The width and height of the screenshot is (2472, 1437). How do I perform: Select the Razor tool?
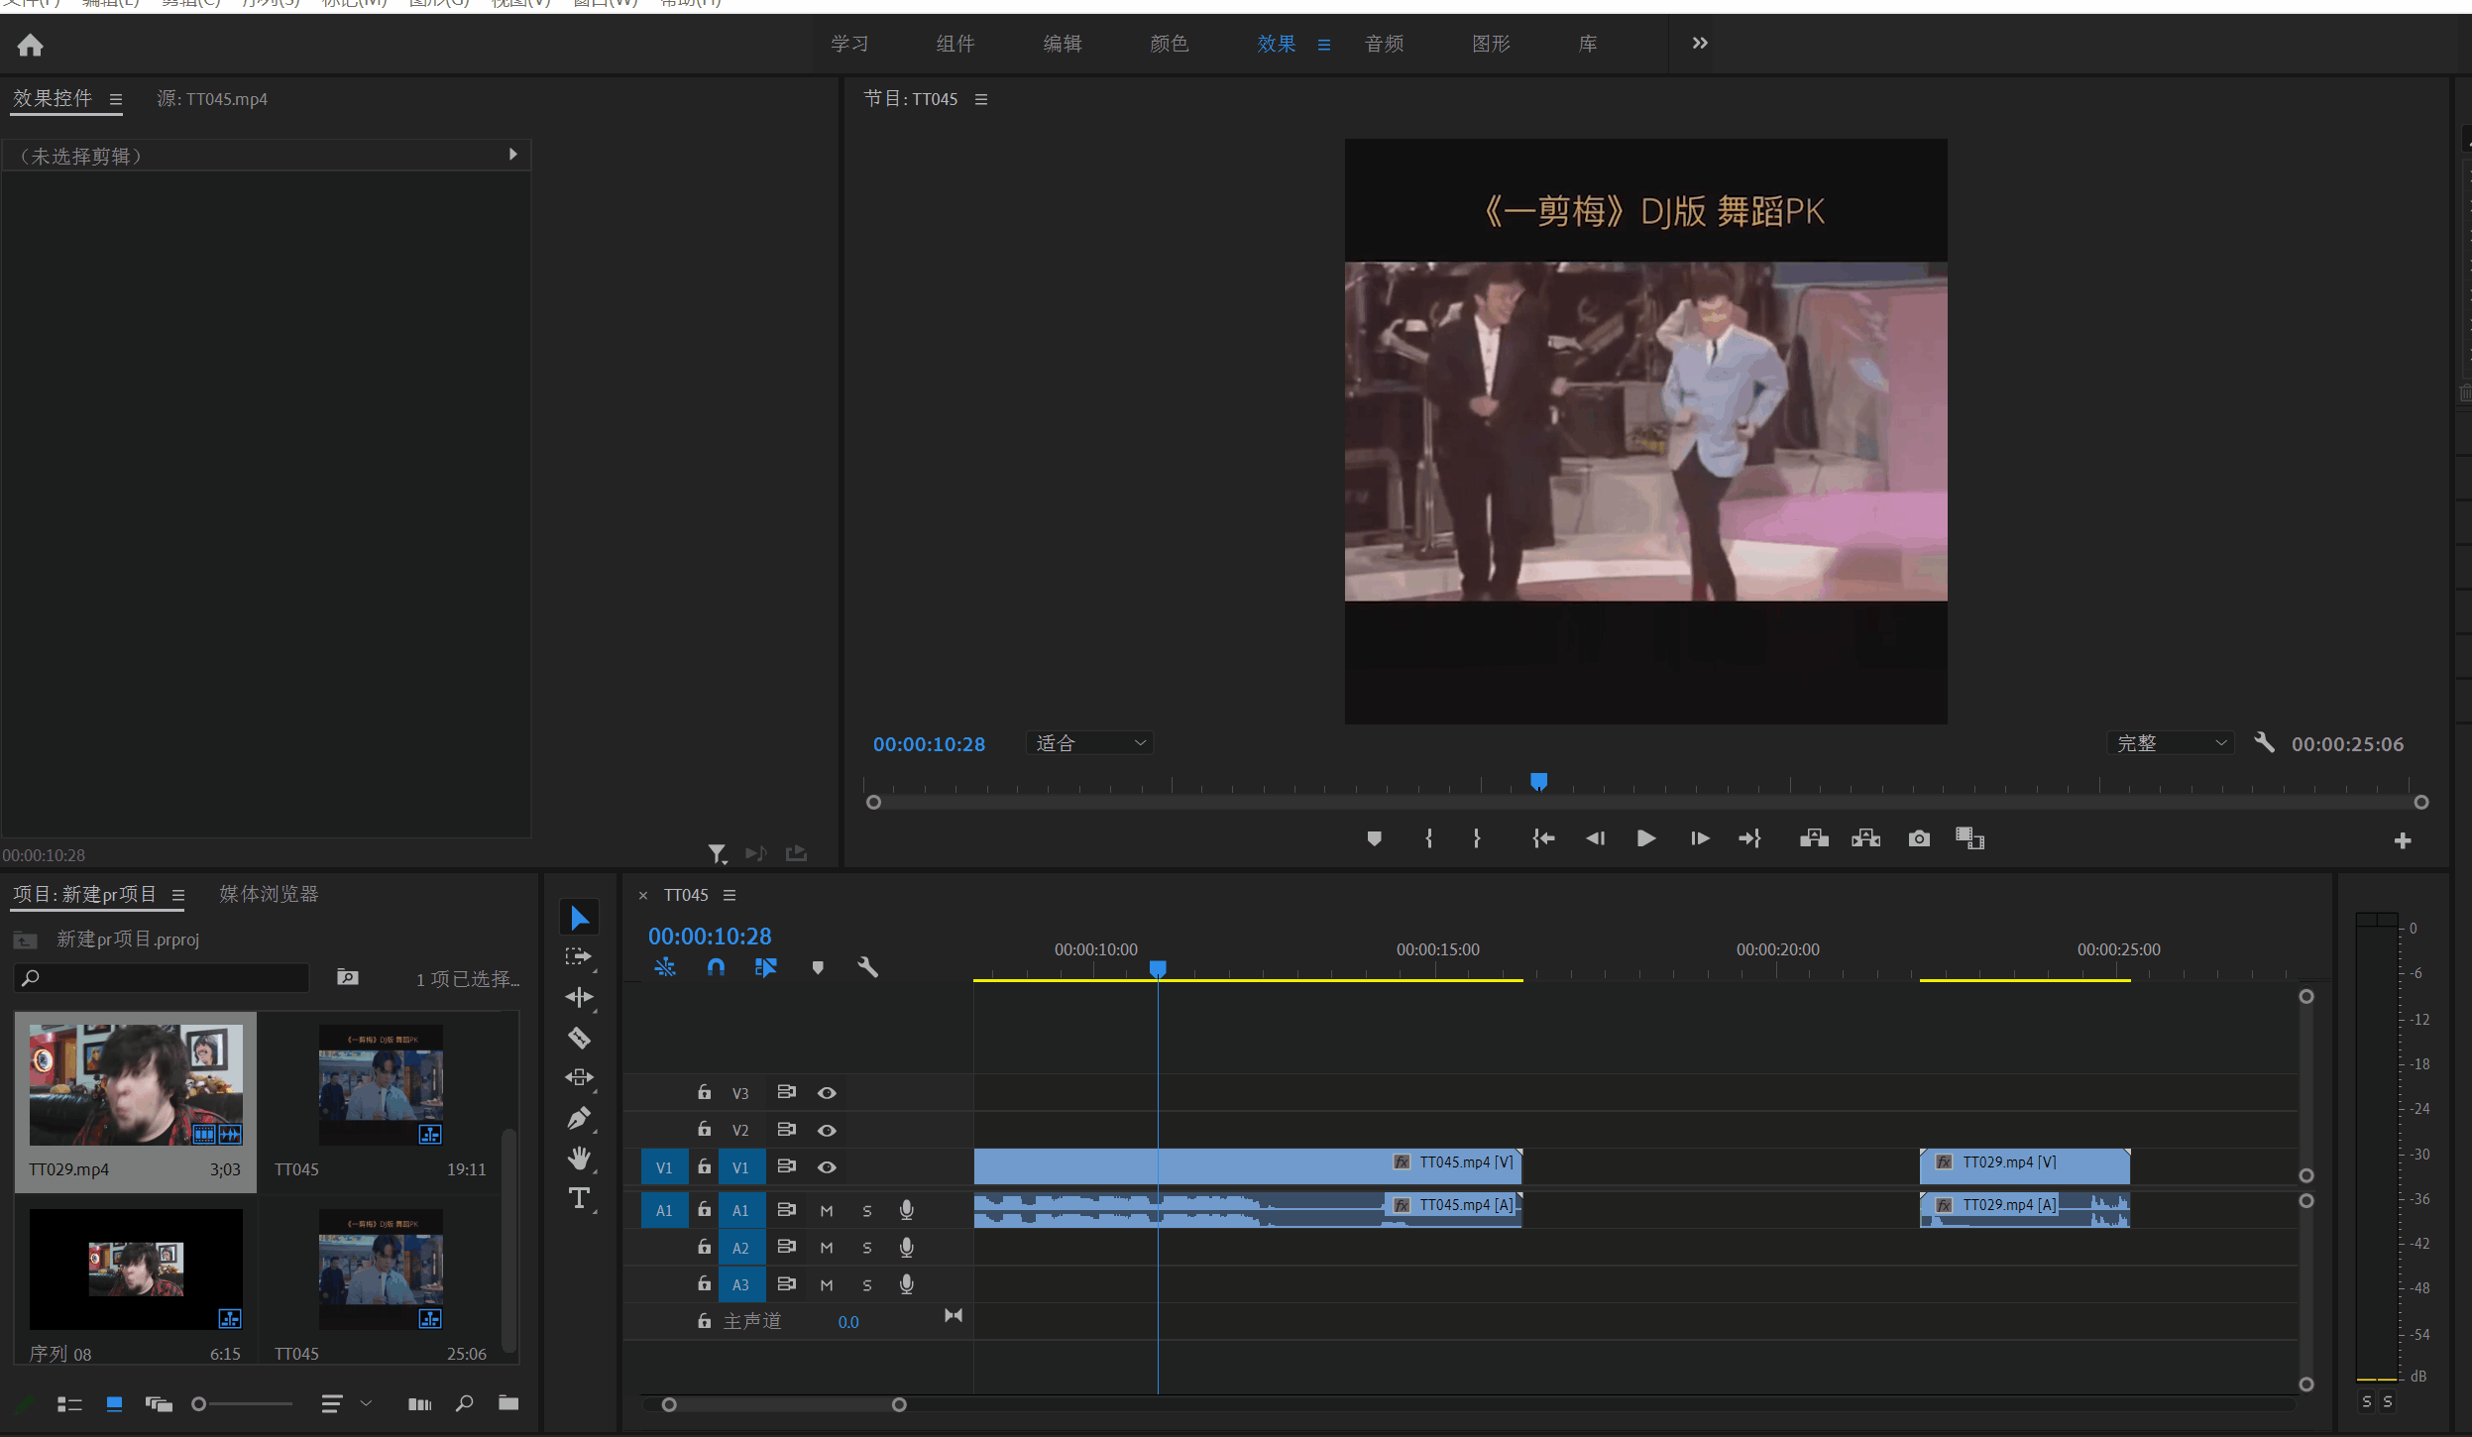(x=579, y=1038)
